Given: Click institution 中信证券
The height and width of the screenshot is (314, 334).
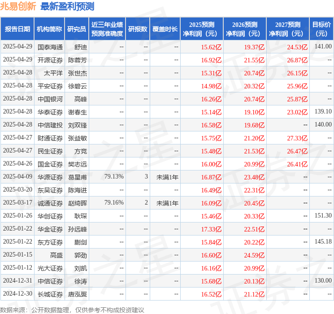Looking at the screenshot, I should (x=50, y=281).
